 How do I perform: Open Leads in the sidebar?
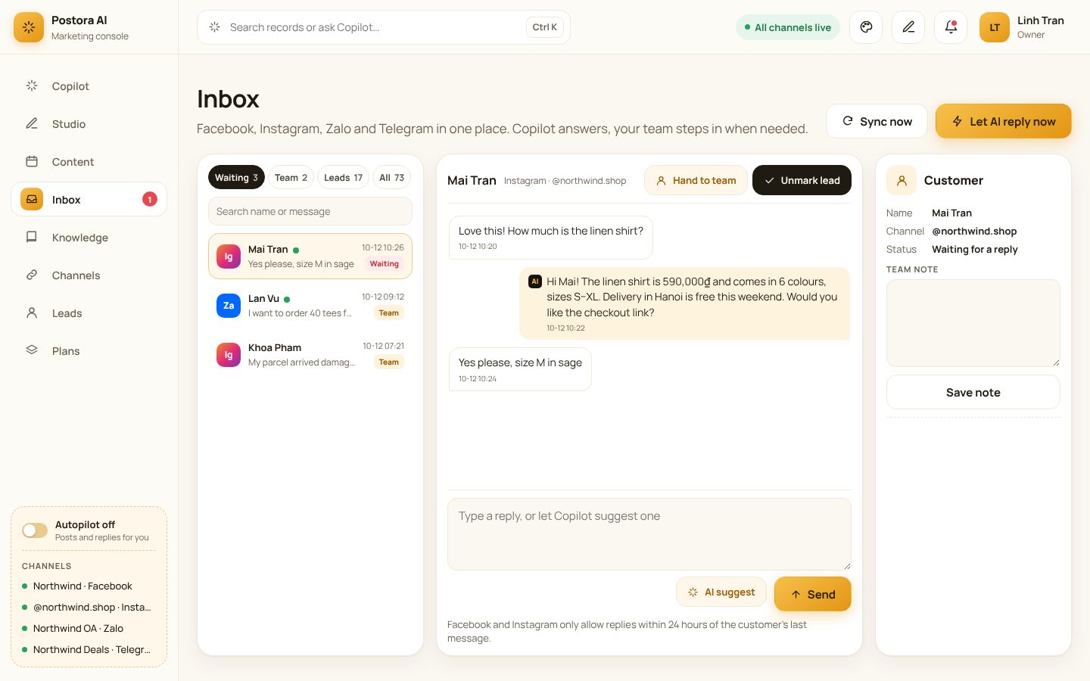(89, 313)
